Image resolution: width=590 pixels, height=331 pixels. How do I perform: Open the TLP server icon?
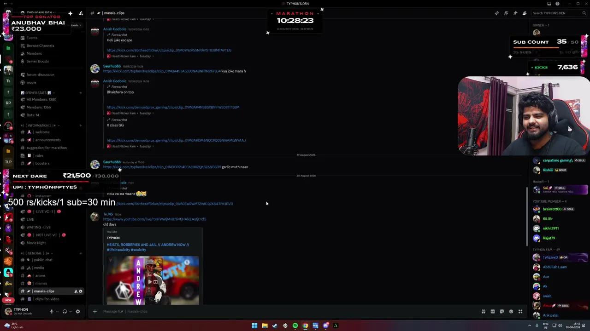[8, 162]
